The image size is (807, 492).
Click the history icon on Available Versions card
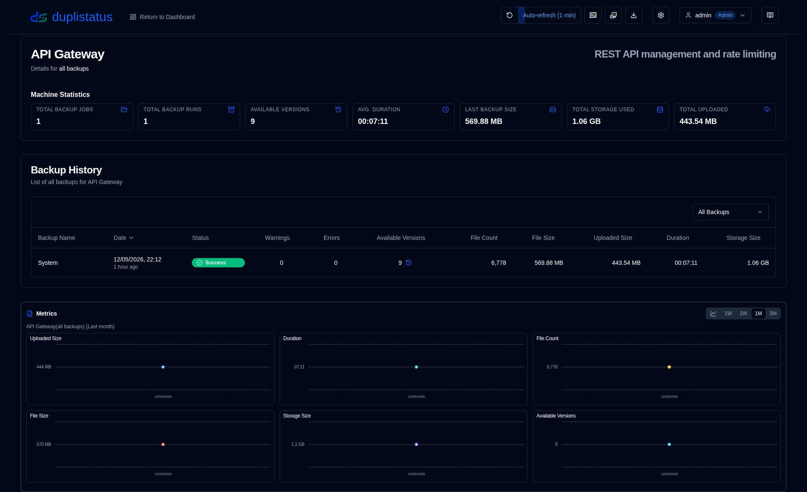(x=338, y=110)
